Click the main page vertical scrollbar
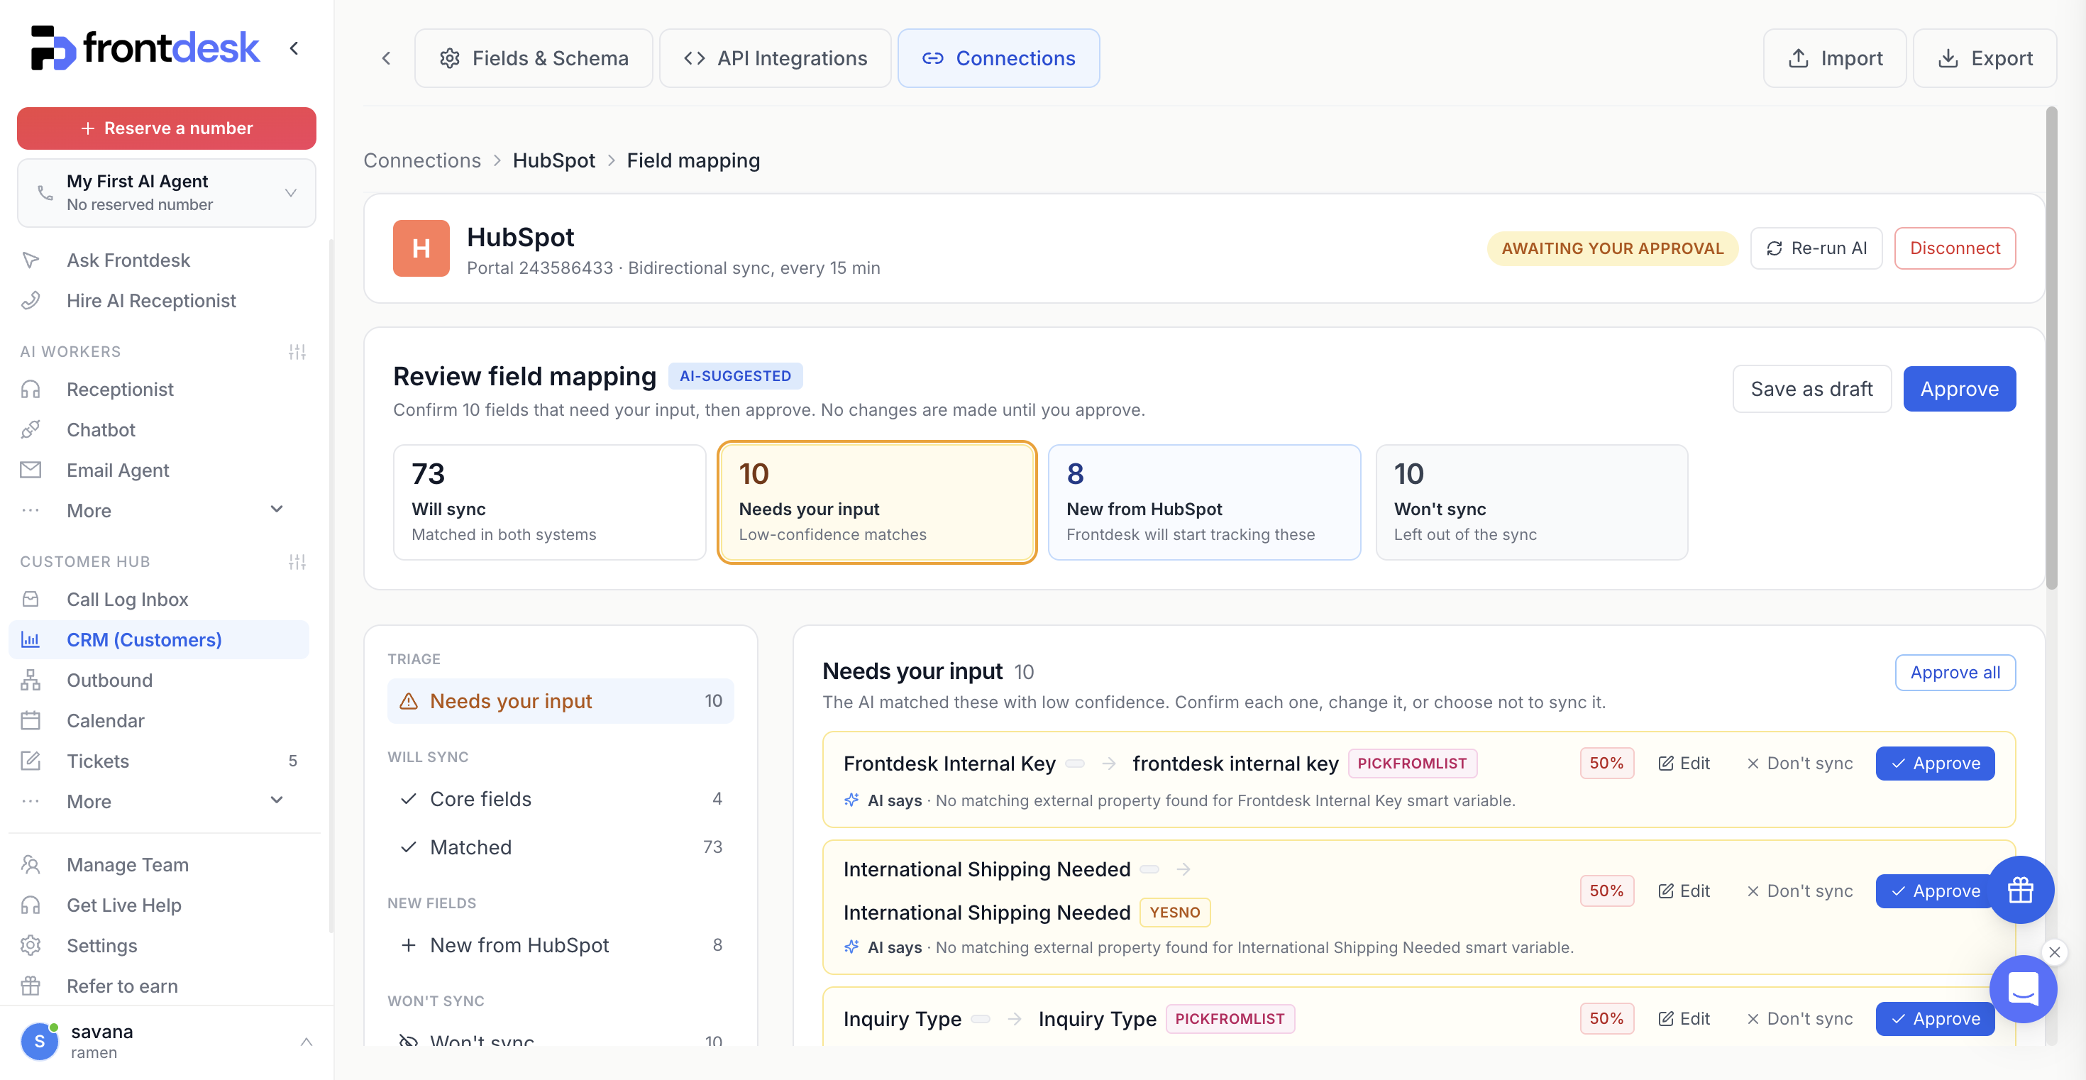The height and width of the screenshot is (1080, 2086). click(2051, 348)
